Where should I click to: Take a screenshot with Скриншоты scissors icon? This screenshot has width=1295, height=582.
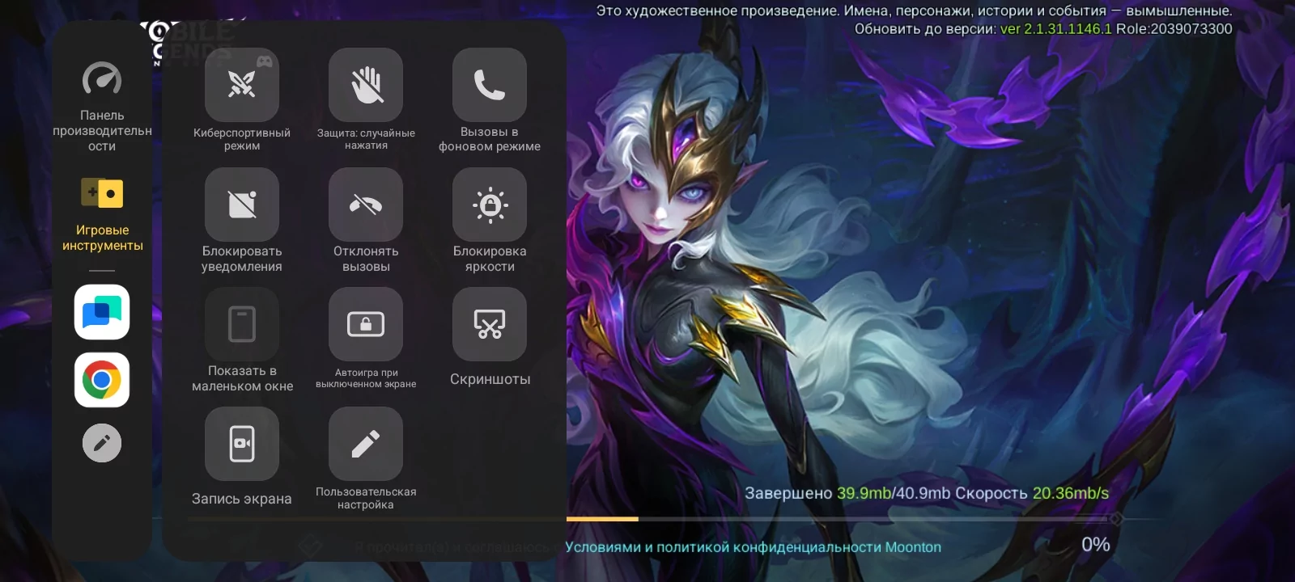click(490, 324)
